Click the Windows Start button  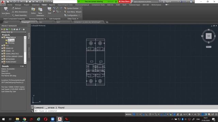coord(3,119)
